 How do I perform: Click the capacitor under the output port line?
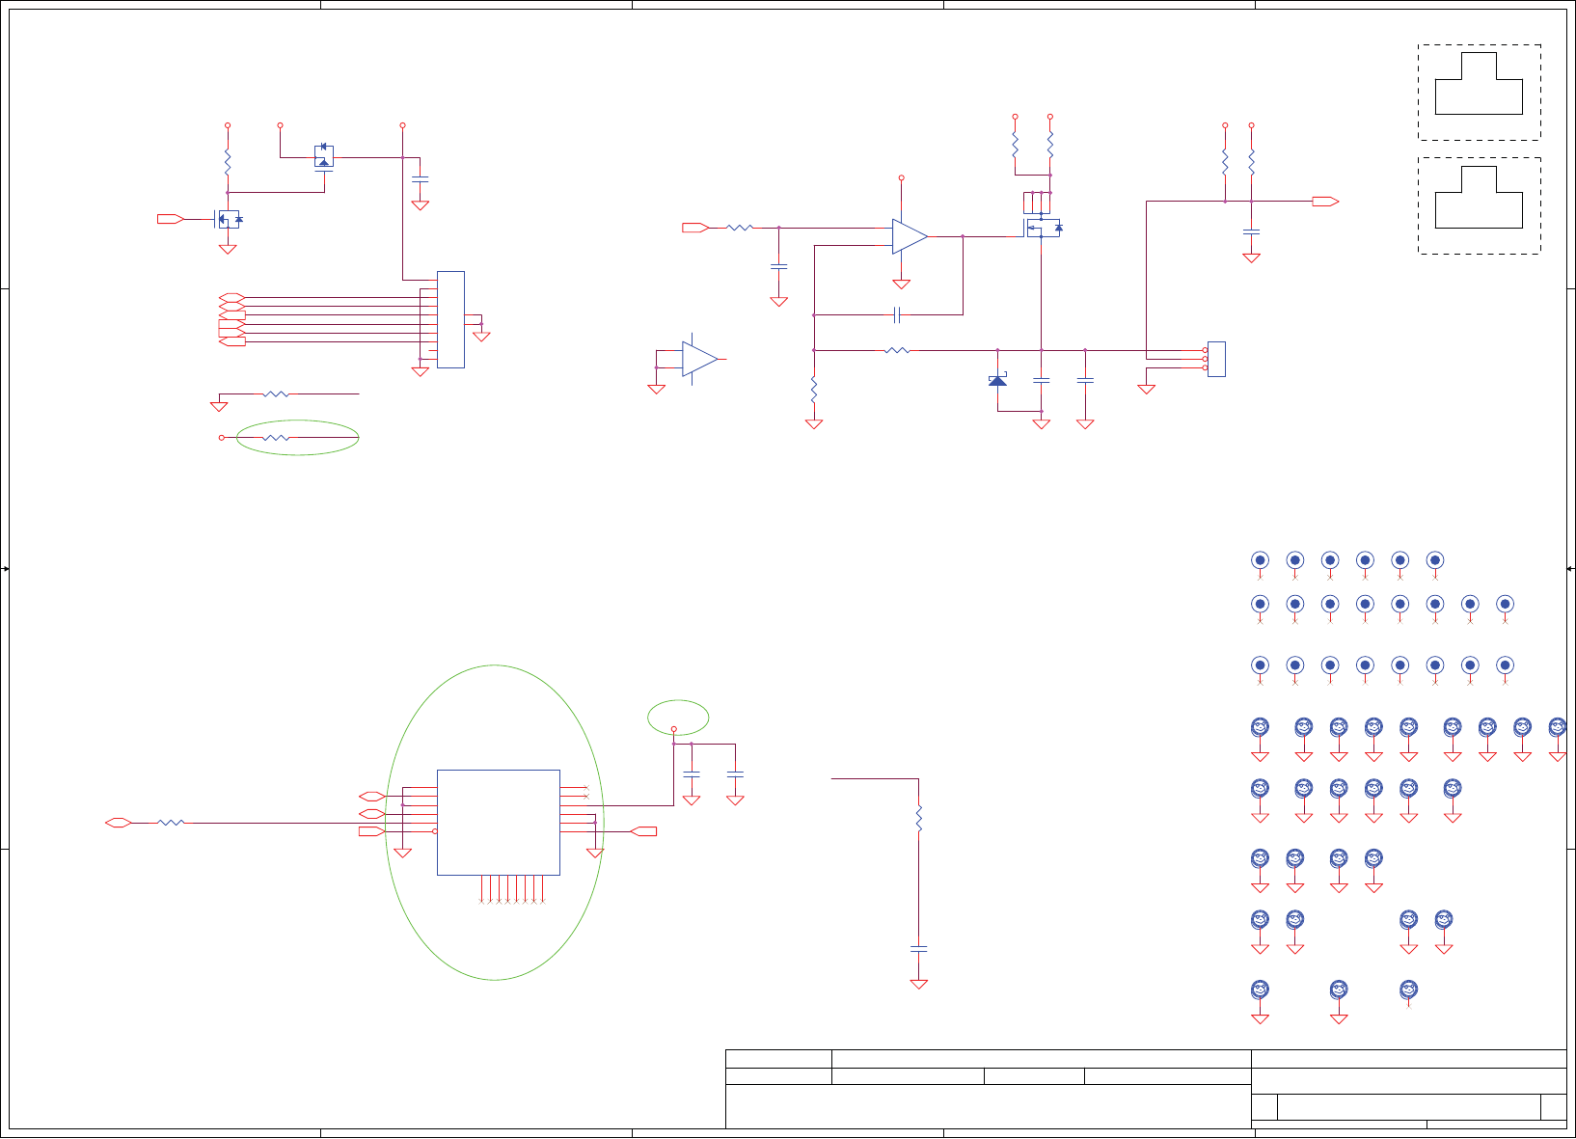1251,231
